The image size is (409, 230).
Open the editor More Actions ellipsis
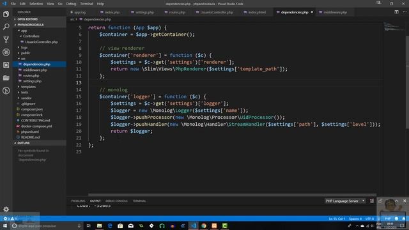tap(405, 12)
